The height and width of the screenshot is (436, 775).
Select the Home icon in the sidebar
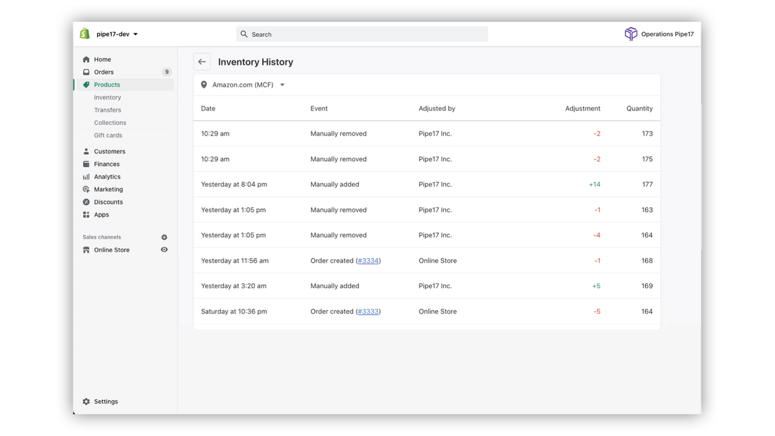coord(87,59)
